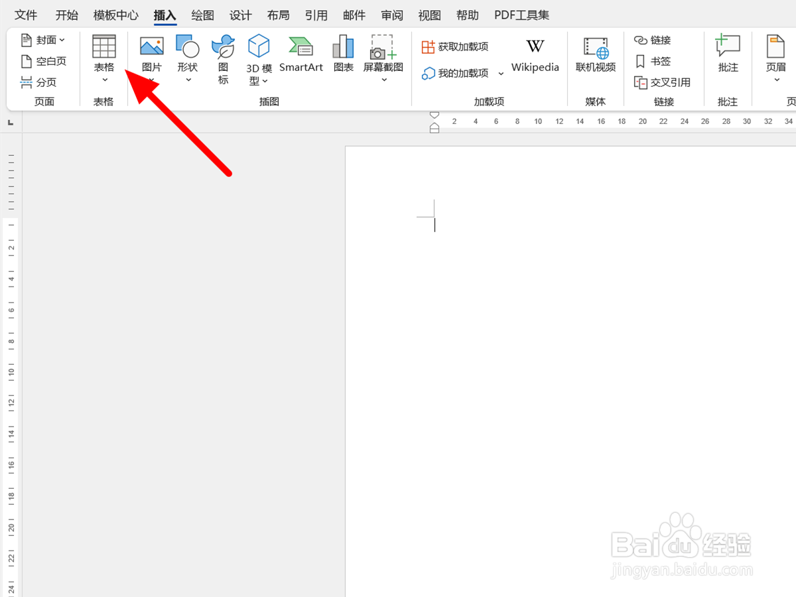This screenshot has width=796, height=597.
Task: Open the File (文件) tab
Action: pyautogui.click(x=26, y=15)
